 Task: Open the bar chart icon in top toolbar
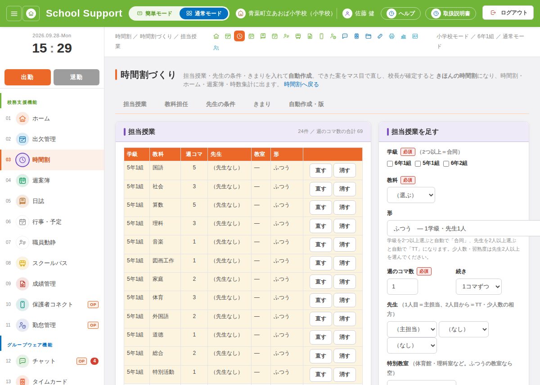(x=403, y=36)
